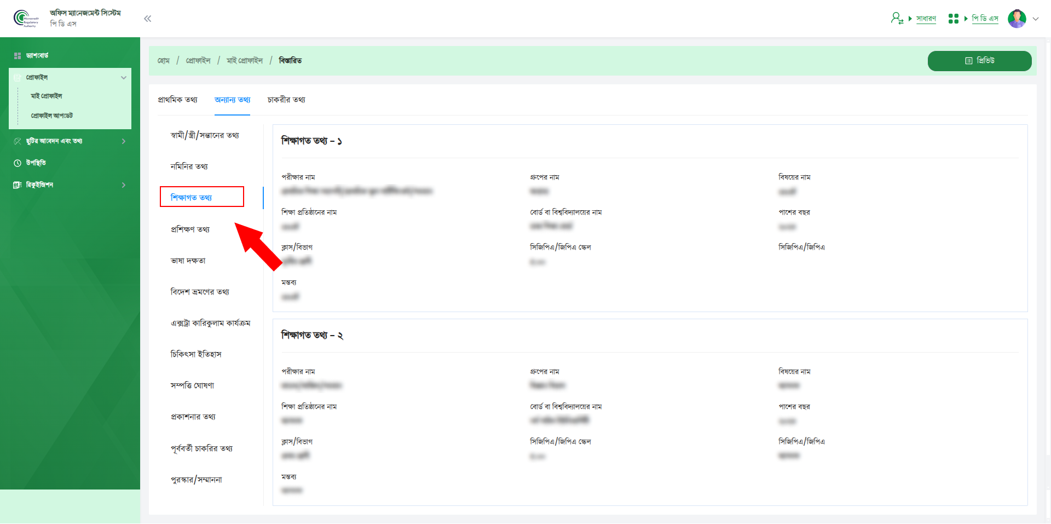Click অফিস ম্যানেজমেন্ট সিস্টেম title text

[x=85, y=13]
